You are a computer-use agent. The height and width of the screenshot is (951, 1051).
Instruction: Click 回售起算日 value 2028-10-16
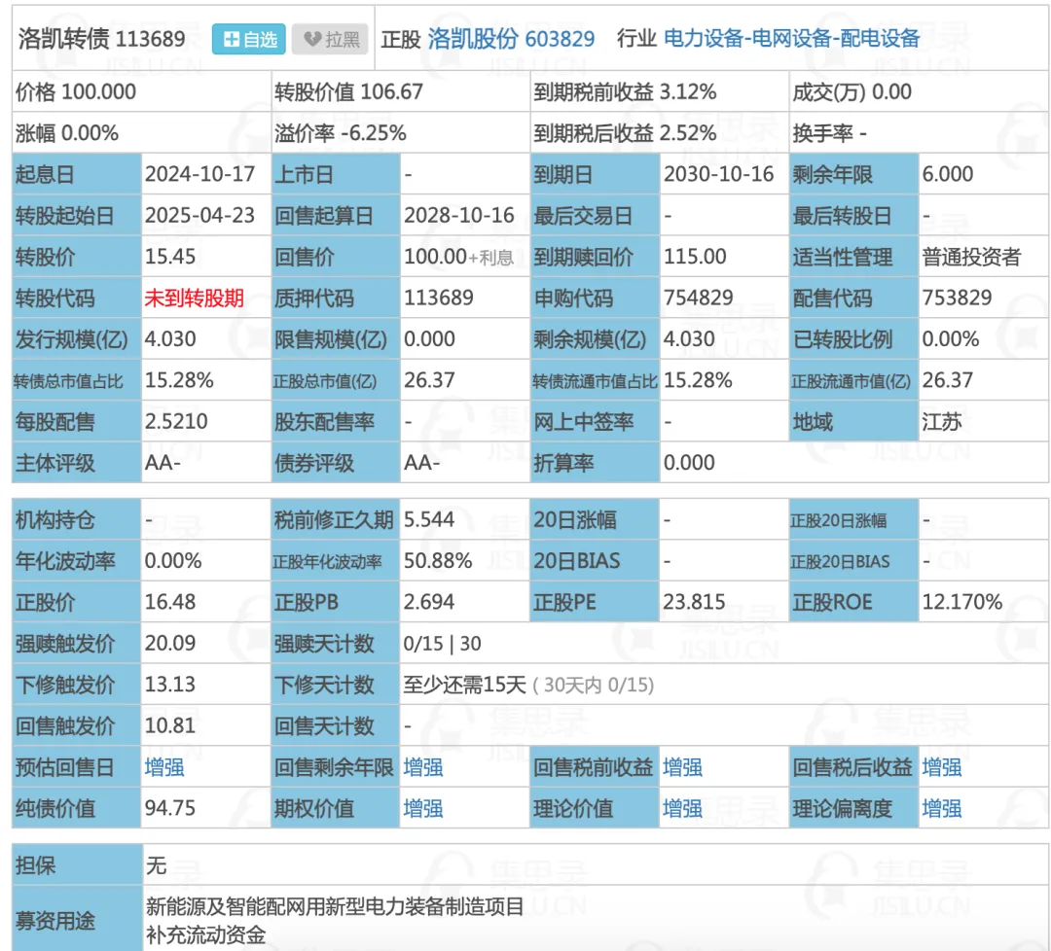(459, 216)
